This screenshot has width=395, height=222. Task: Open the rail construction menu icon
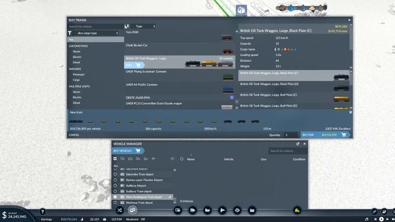pos(193,210)
